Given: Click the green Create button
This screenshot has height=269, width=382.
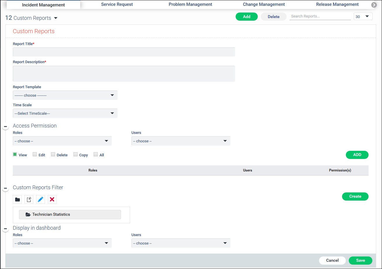Looking at the screenshot, I should 355,197.
